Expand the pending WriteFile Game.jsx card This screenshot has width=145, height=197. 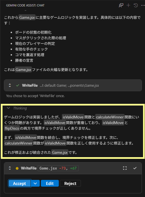click(x=10, y=168)
